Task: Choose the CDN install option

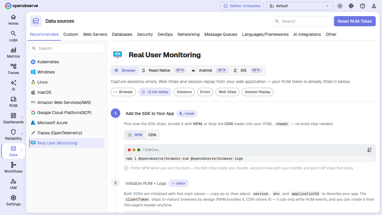Action: [x=152, y=135]
